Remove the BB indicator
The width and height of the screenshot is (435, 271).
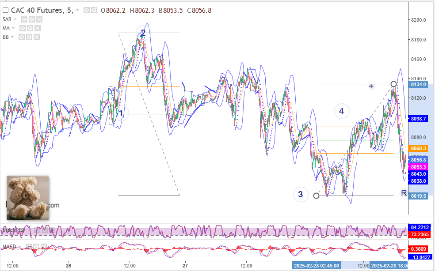point(37,37)
